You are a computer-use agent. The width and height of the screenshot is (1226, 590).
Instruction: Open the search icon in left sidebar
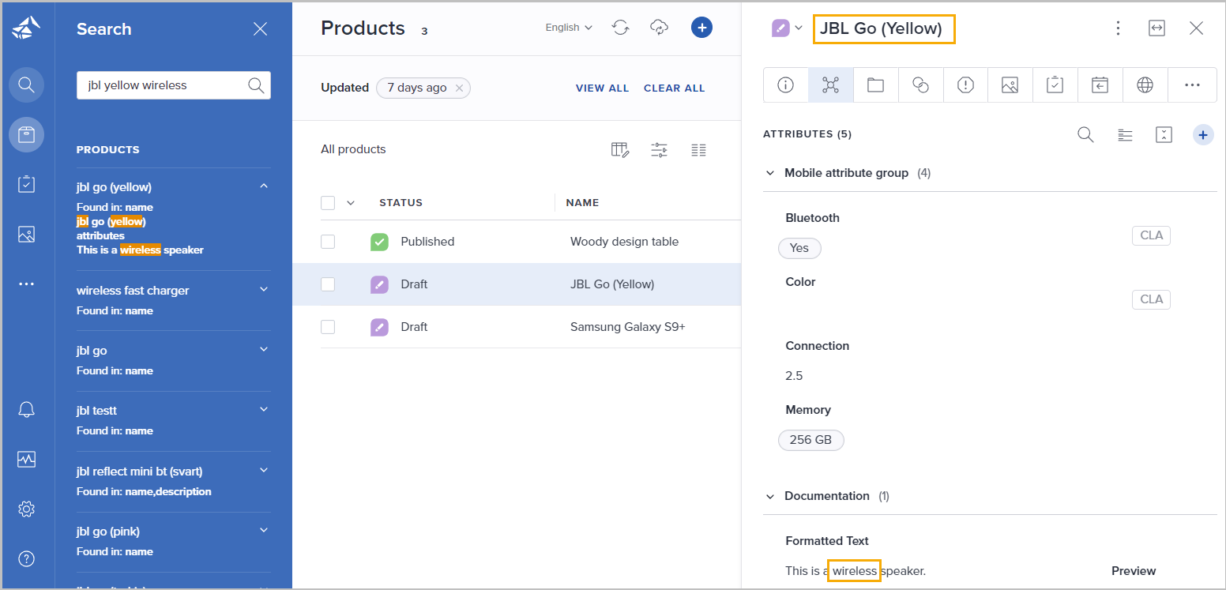26,85
